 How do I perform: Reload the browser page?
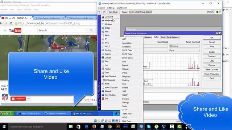click(x=11, y=23)
